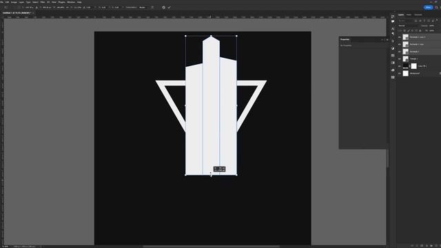Toggle visibility of the Rectangle 1 layer

400,52
